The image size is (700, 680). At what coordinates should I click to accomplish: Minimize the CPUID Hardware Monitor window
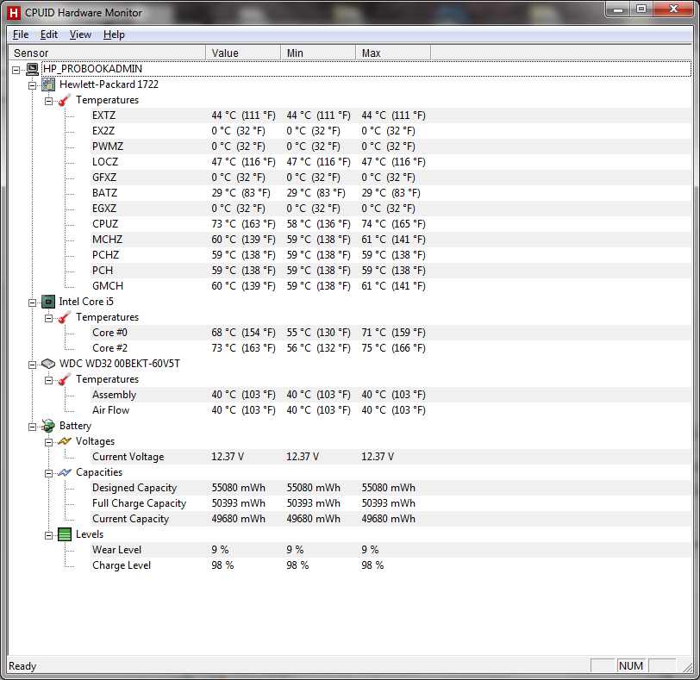point(618,9)
